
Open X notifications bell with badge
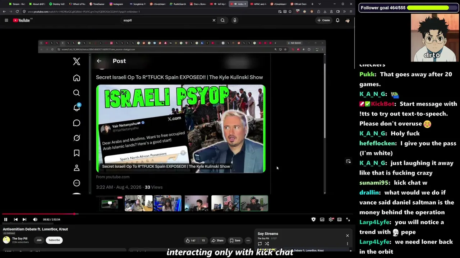77,107
